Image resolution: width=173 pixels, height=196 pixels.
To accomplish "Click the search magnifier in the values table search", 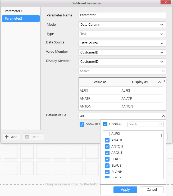I will point(164,71).
